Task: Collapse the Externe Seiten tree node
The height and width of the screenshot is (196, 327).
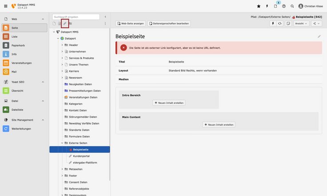Action: 62,143
